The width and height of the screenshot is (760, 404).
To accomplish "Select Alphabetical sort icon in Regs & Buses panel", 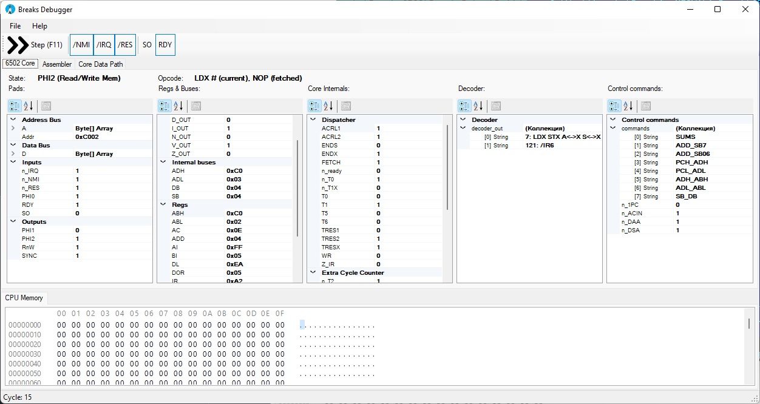I will click(x=178, y=106).
